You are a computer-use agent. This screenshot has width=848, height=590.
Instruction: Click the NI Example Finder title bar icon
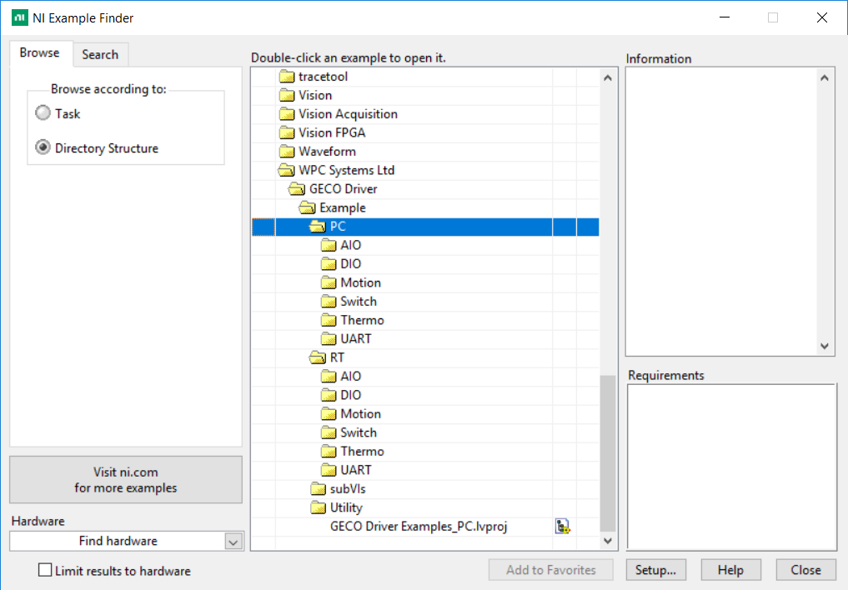(19, 17)
